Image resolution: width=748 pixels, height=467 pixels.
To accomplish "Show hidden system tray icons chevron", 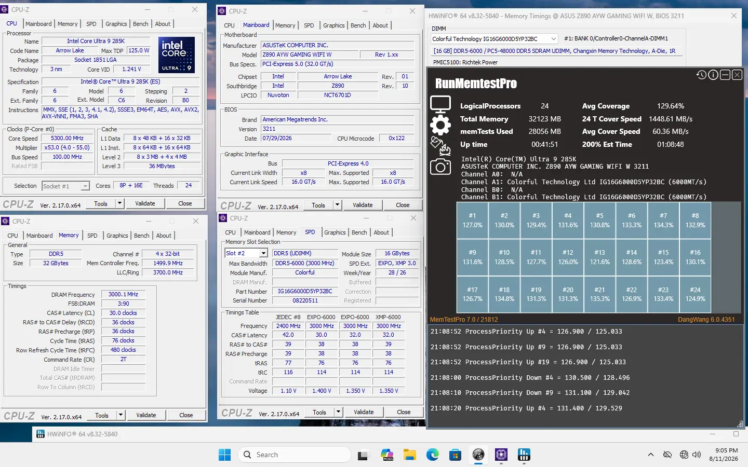I will click(651, 455).
